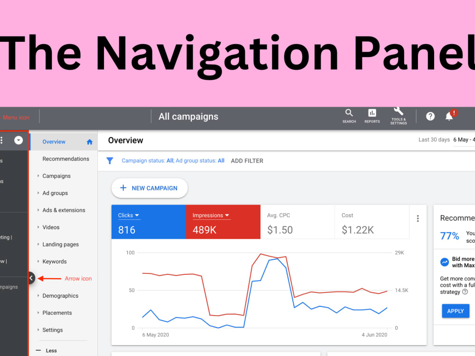475x356 pixels.
Task: Click the 4 Jun 2020 axis label
Action: point(374,335)
